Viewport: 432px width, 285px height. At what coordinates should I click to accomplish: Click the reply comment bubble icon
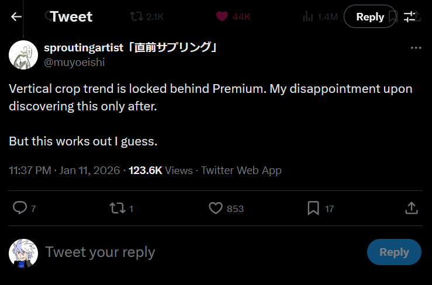(20, 208)
